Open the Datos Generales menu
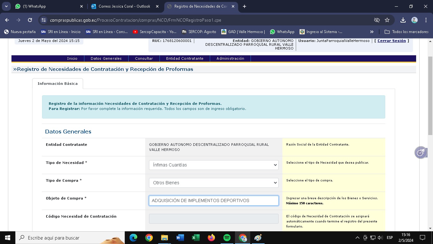The height and width of the screenshot is (244, 433). coord(106,58)
